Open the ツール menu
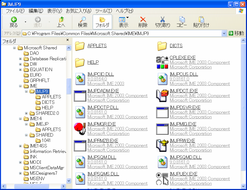This screenshot has height=190, width=247. point(104,11)
